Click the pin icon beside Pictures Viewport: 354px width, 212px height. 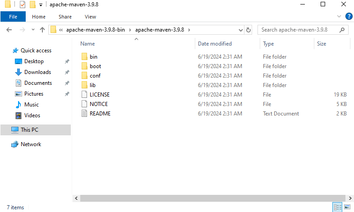67,94
